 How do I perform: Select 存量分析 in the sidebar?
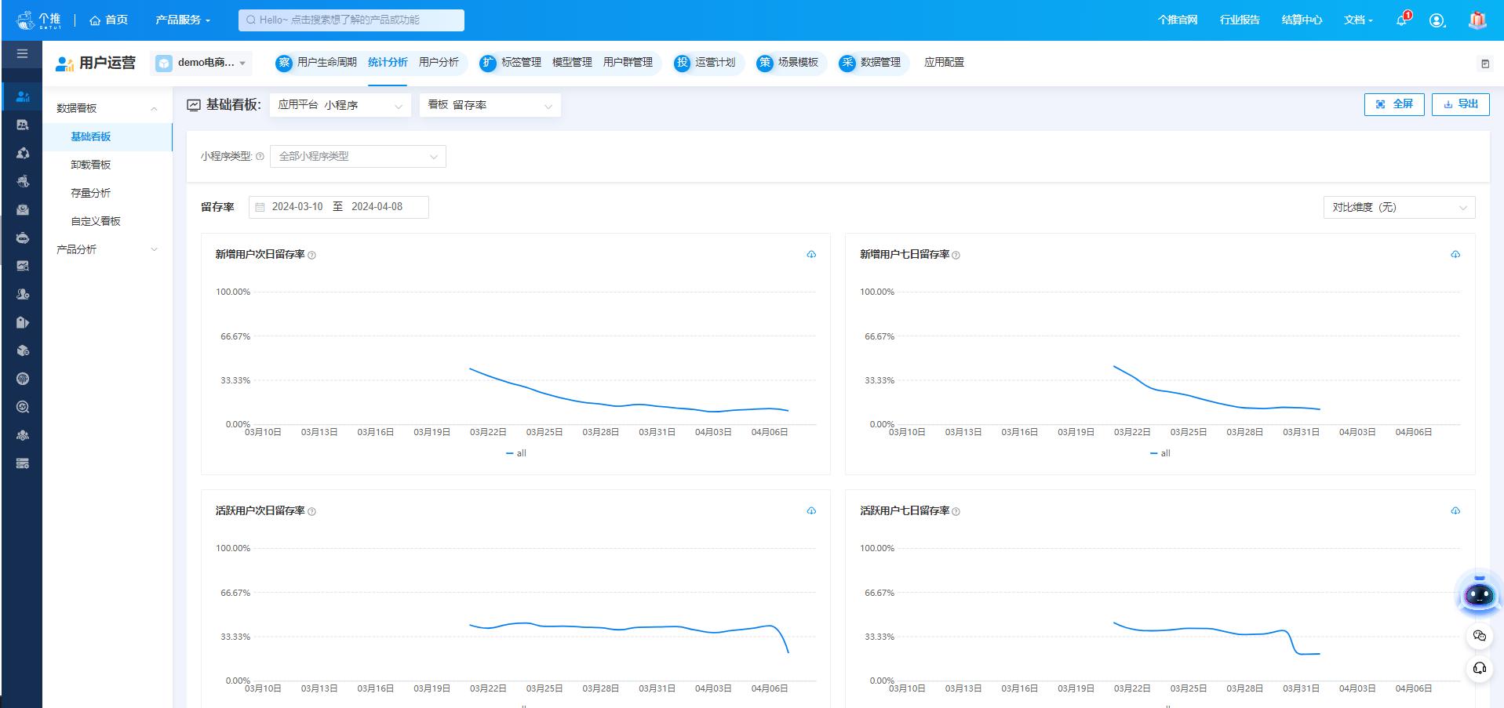pyautogui.click(x=107, y=193)
